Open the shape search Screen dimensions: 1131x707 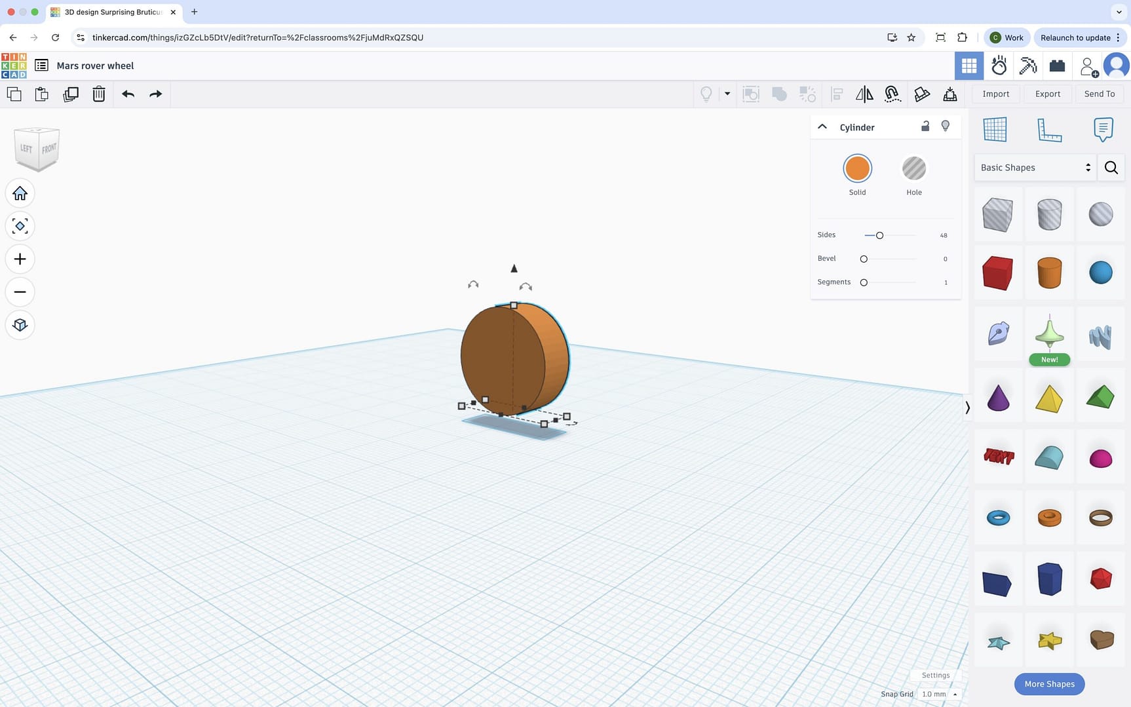1111,167
